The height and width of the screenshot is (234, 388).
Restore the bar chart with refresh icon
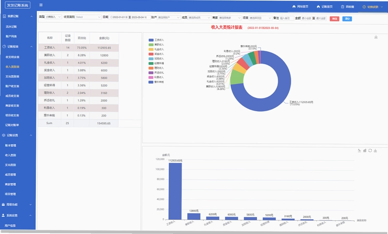point(370,150)
